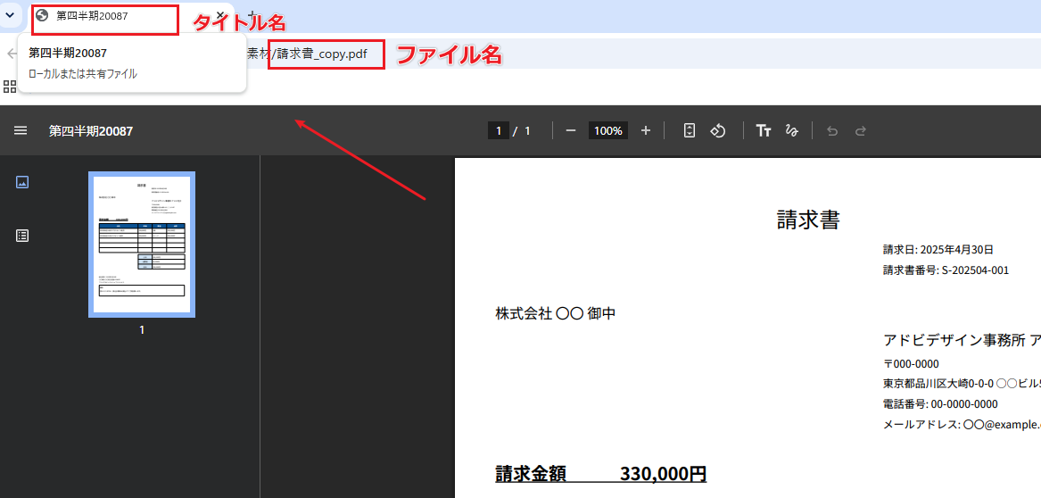The image size is (1041, 498).
Task: Click the 電話番号: 00-0000-0000 text
Action: coord(940,404)
